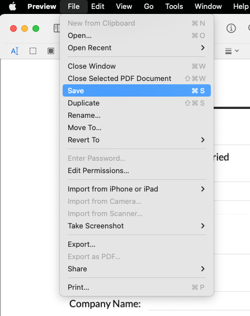This screenshot has height=316, width=250.
Task: Expand the Share submenu
Action: click(136, 269)
